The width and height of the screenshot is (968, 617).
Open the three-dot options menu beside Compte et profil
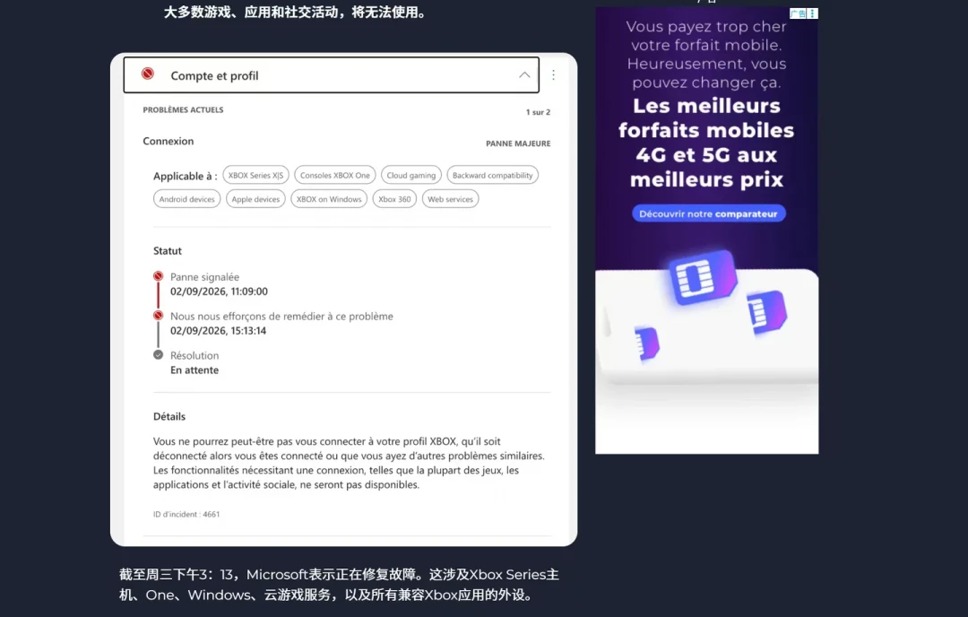(553, 74)
